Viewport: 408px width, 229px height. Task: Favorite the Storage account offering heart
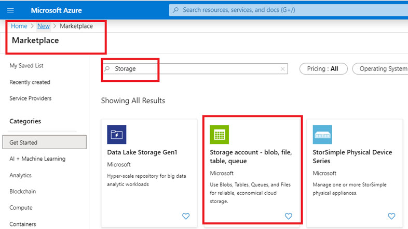289,216
